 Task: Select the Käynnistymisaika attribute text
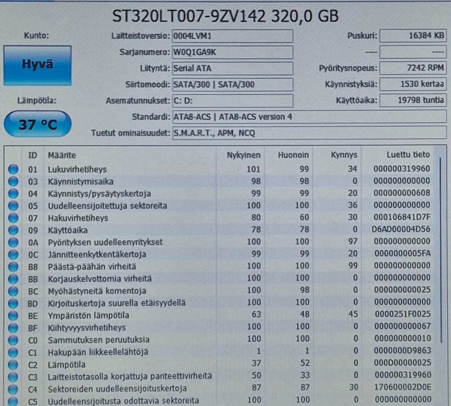[80, 181]
